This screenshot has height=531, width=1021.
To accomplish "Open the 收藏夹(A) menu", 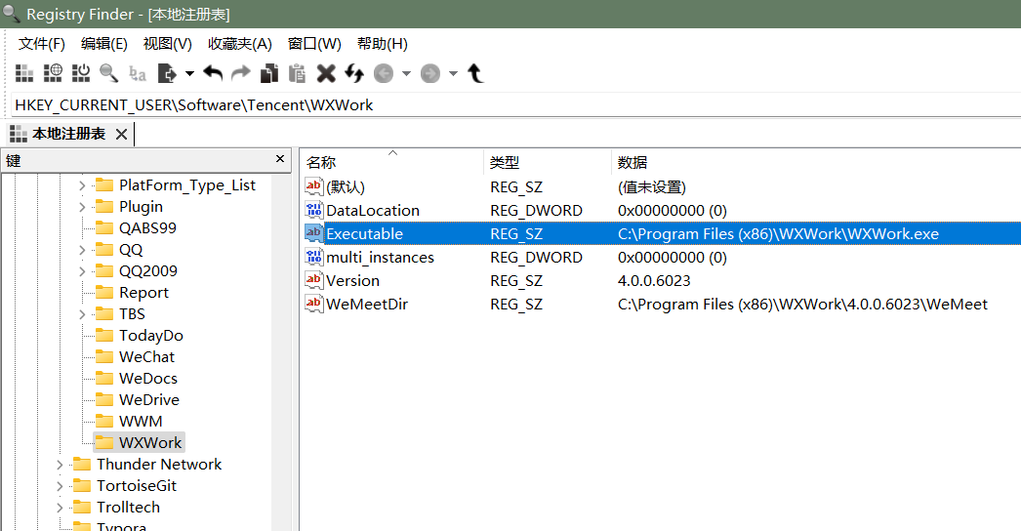I will coord(239,44).
